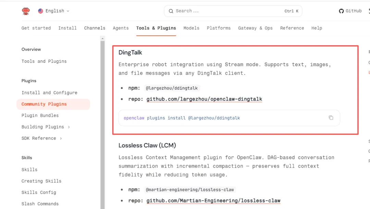Click the Tools & Plugins tab

click(x=156, y=28)
